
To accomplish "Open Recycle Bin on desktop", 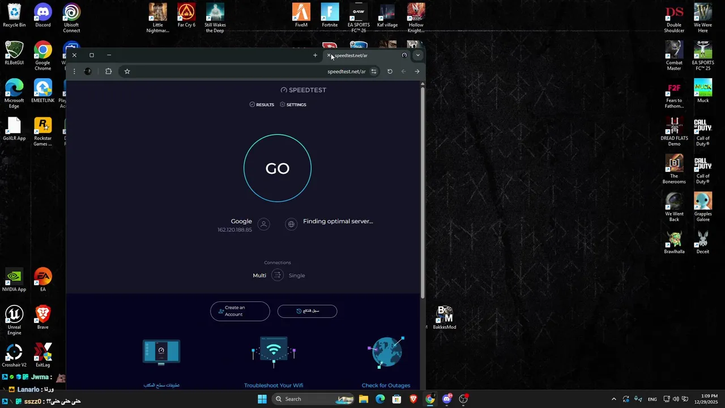I will point(14,16).
